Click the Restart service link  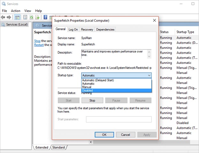click(39, 45)
